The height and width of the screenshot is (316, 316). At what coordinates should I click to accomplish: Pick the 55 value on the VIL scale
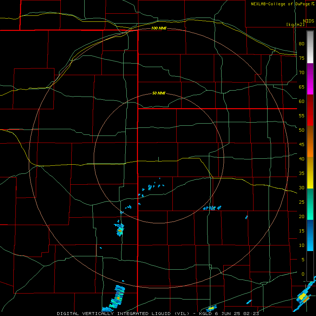click(302, 116)
